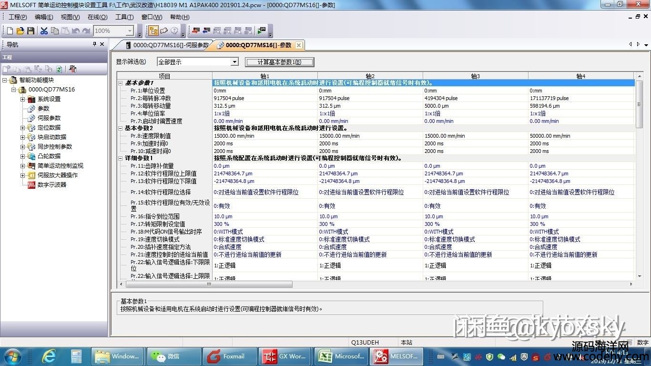The image size is (651, 366).
Task: Collapse the 基本参数2 table section
Action: point(121,128)
